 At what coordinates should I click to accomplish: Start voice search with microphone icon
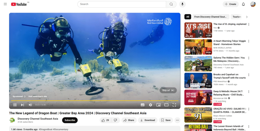(182, 4)
